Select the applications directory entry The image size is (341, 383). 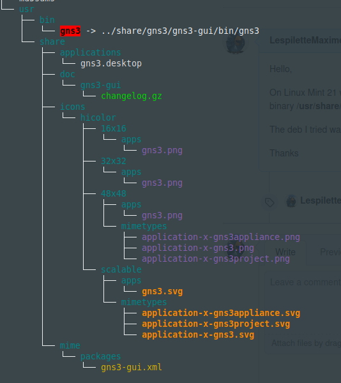91,52
